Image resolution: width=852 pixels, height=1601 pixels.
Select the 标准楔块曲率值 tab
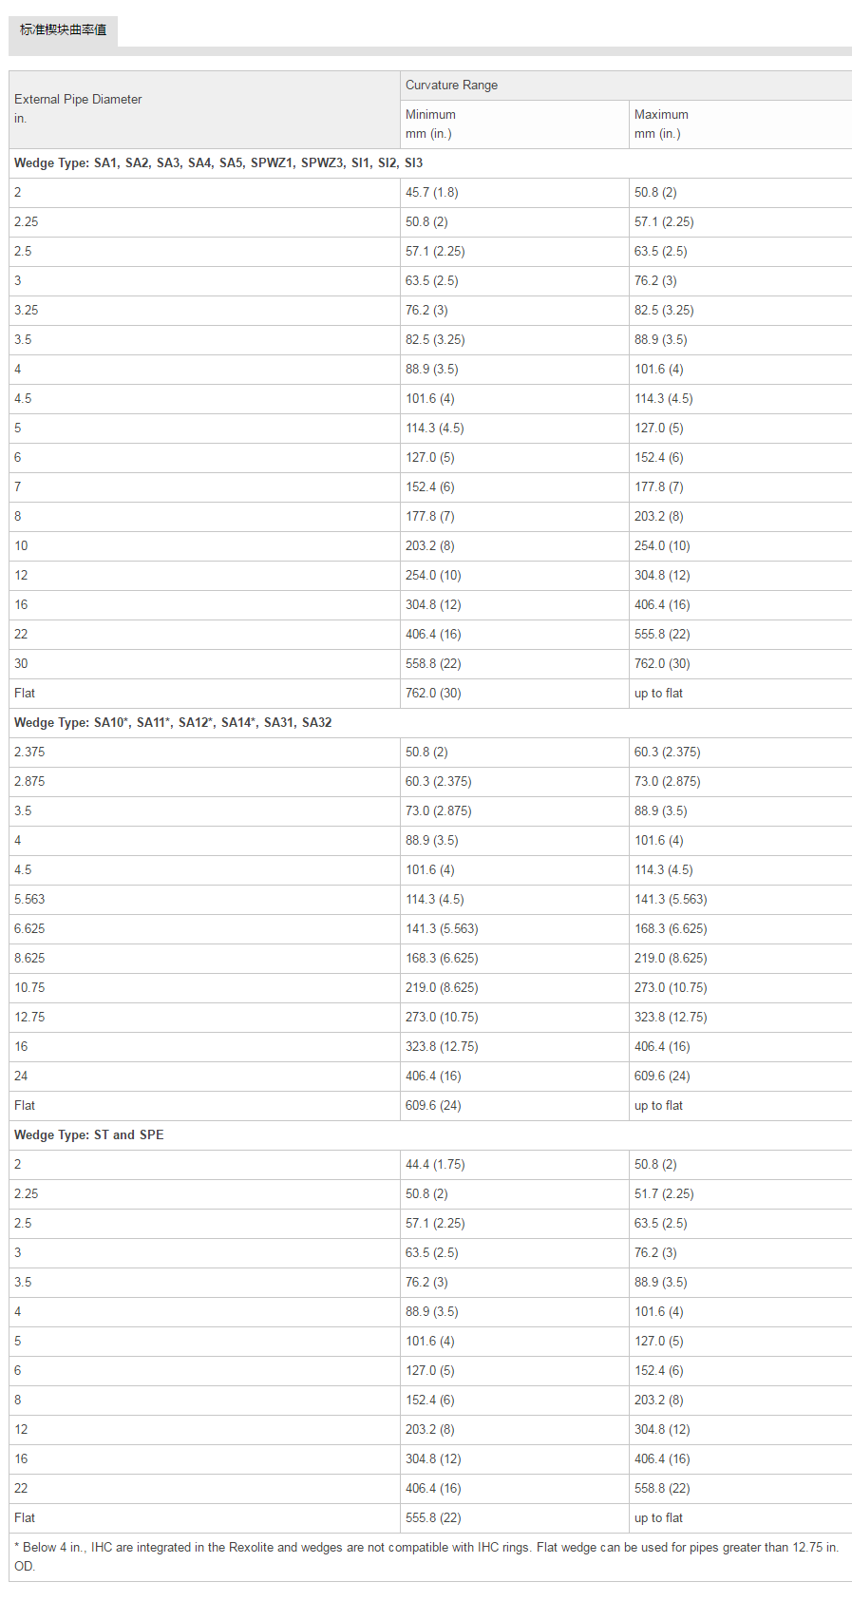[x=63, y=29]
